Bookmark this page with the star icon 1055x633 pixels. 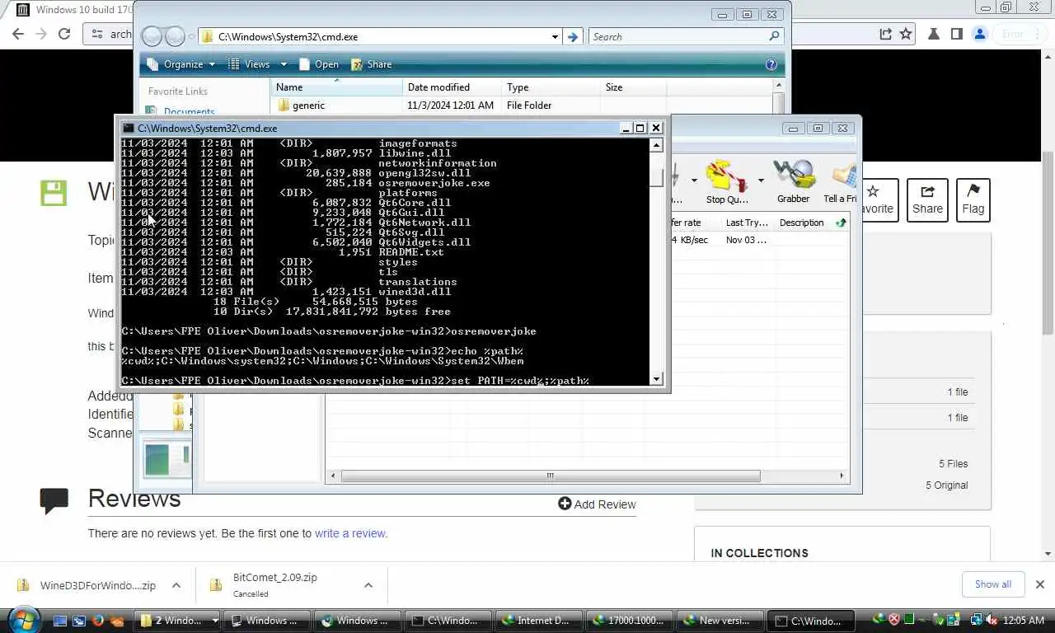[906, 34]
